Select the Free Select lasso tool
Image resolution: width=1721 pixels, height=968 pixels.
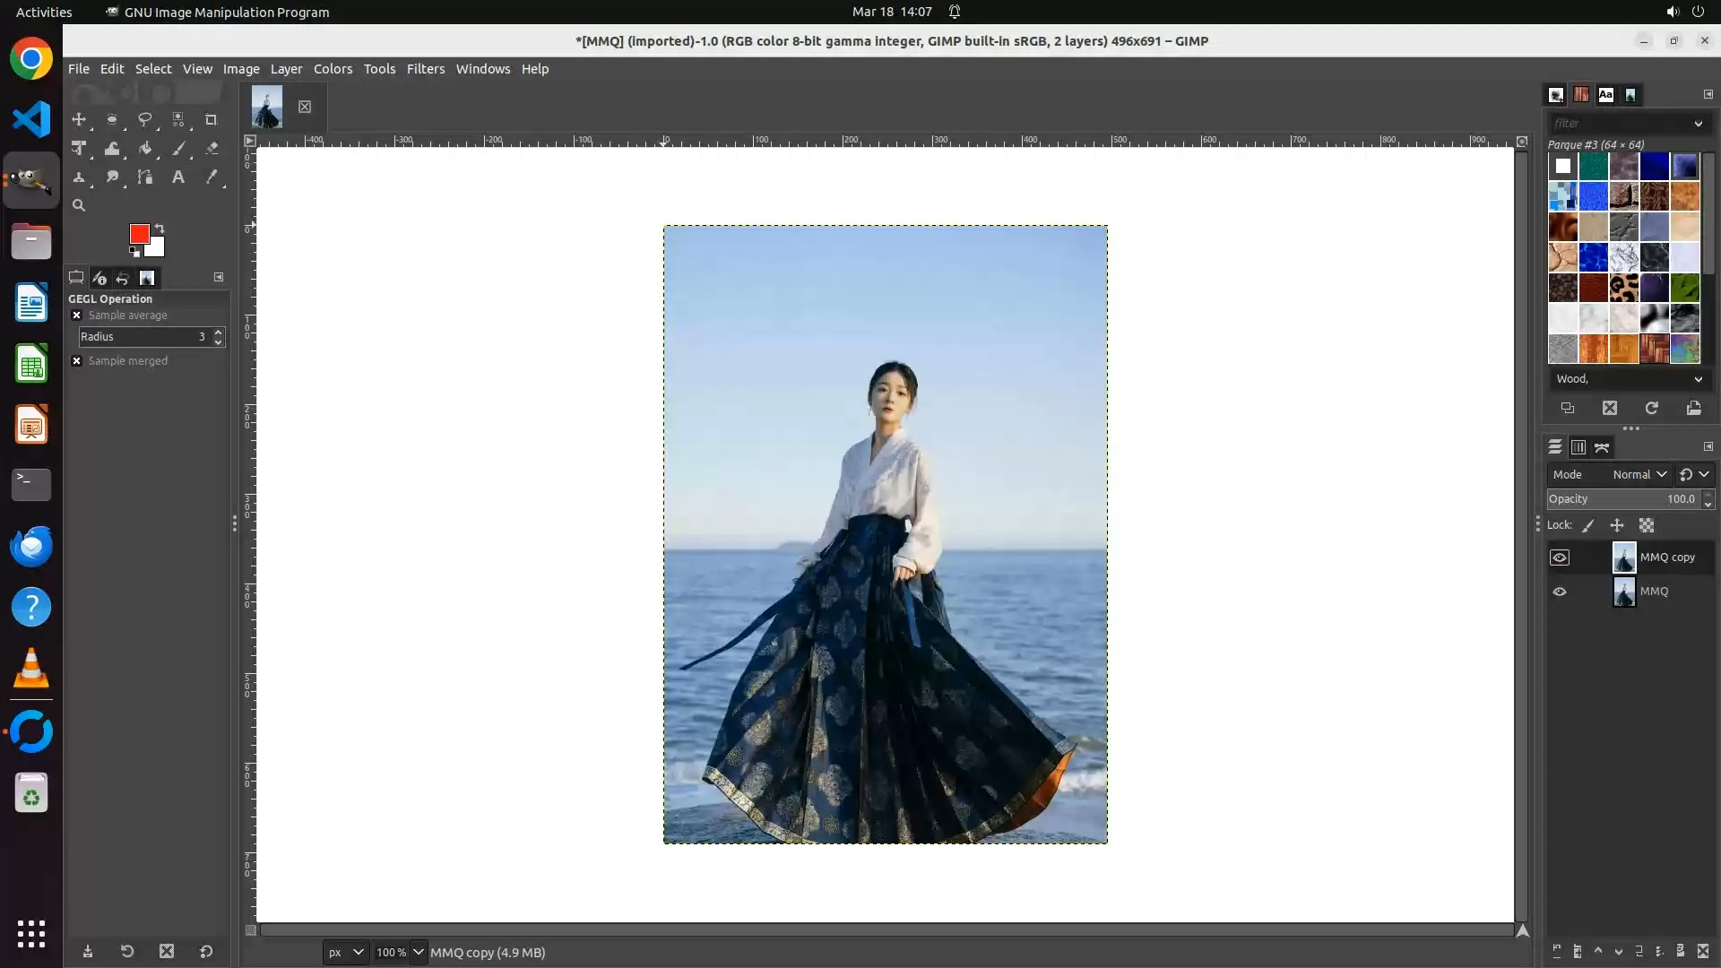pyautogui.click(x=144, y=119)
